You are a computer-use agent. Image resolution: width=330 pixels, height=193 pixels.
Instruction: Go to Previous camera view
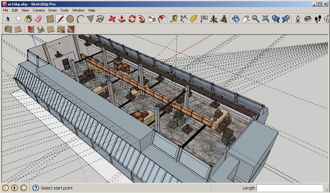pyautogui.click(x=276, y=19)
